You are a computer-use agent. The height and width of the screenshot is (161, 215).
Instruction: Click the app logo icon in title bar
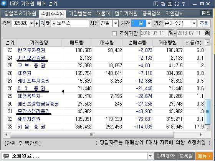[3, 3]
